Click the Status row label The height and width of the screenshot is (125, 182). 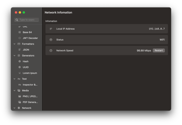click(60, 40)
